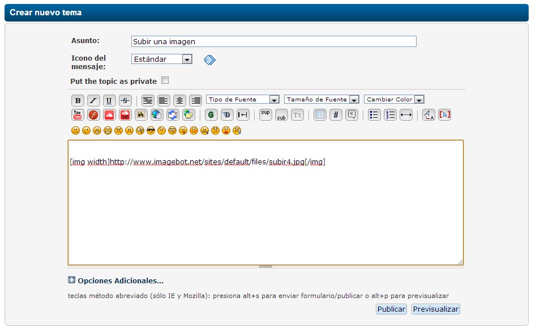Insert a SoundCloud embed tag
536x336 pixels.
(x=109, y=115)
